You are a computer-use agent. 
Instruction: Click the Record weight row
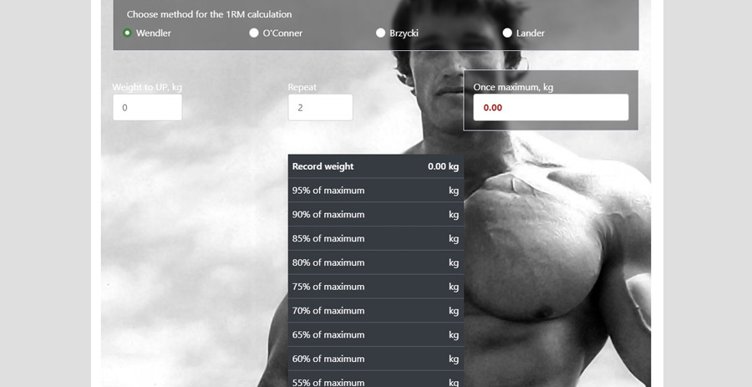(375, 166)
